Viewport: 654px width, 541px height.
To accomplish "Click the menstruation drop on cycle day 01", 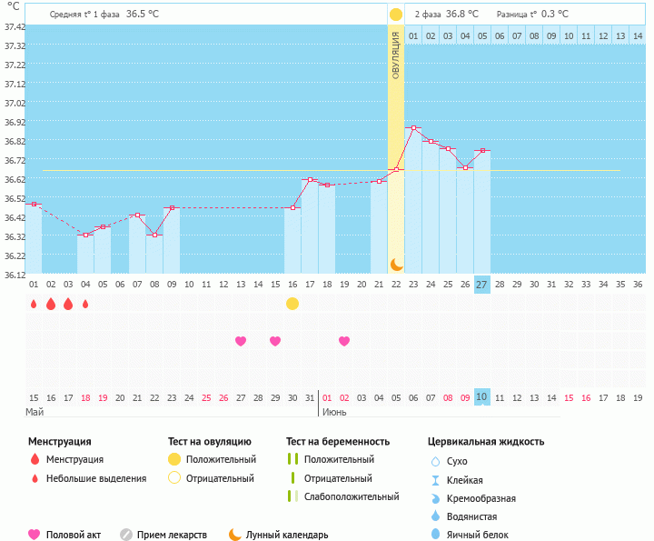I will tap(34, 304).
